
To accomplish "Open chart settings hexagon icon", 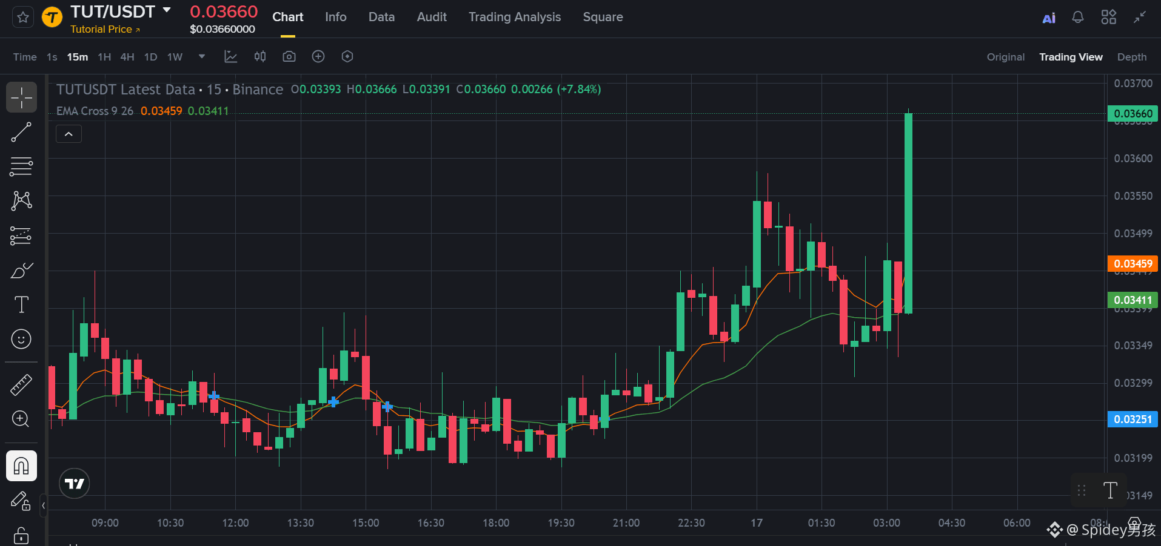I will [x=347, y=56].
